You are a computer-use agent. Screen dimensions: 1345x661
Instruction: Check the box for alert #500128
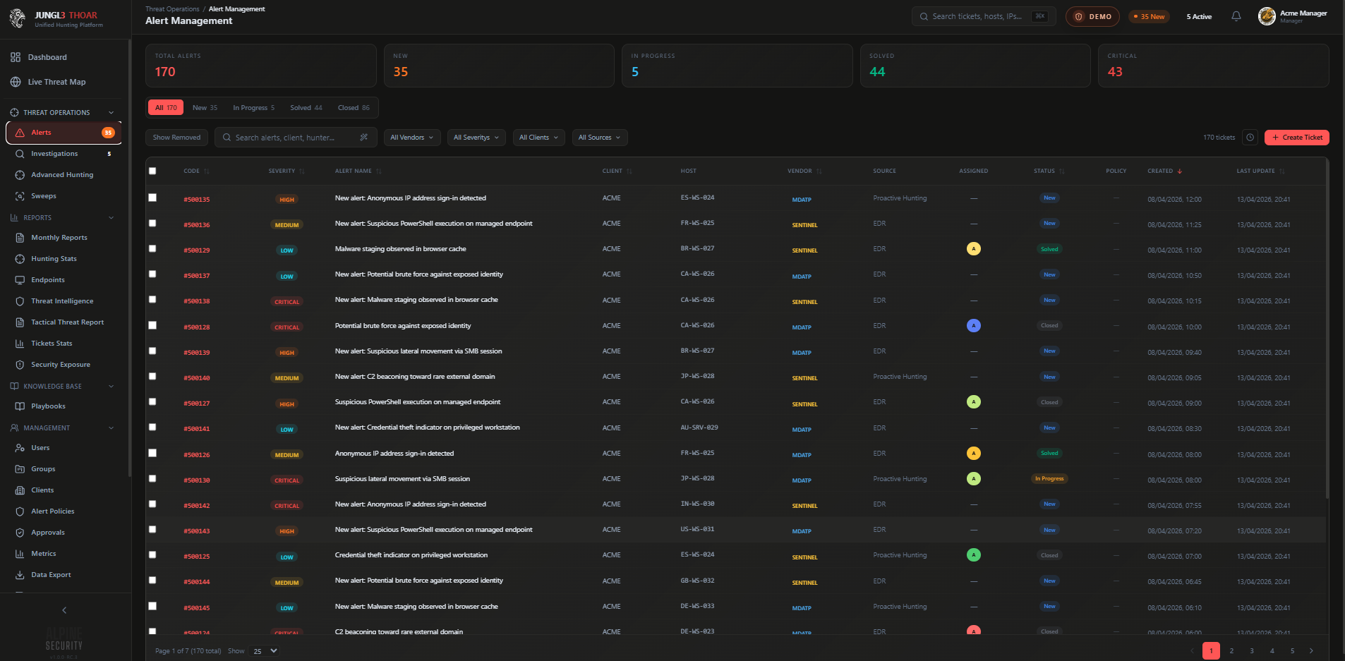[x=152, y=325]
